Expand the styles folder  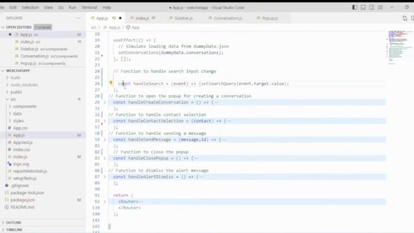tap(19, 121)
